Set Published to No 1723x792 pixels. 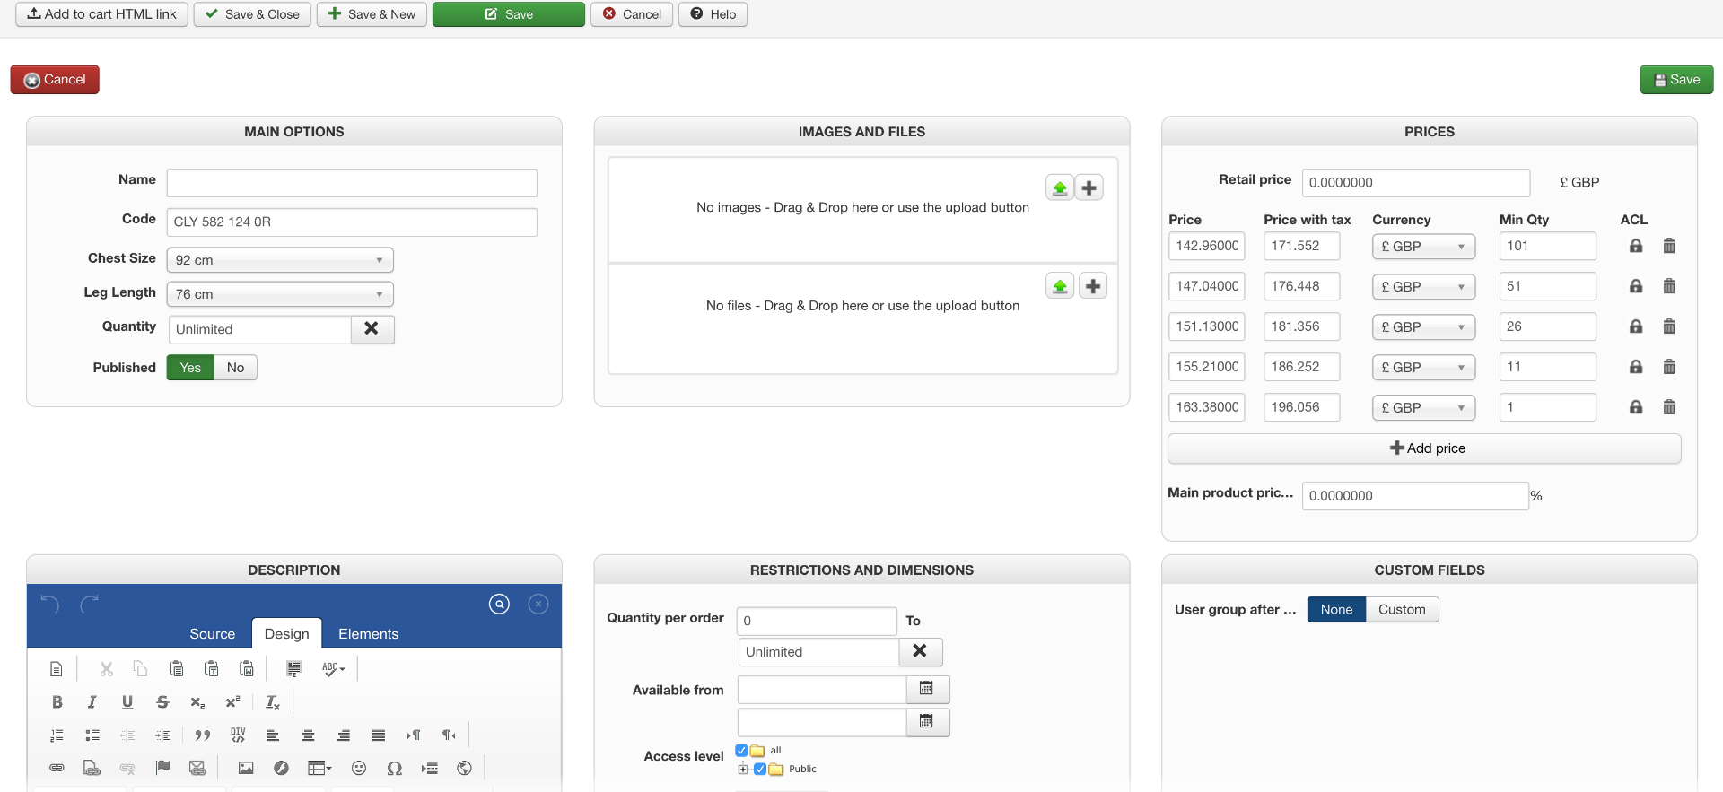tap(235, 368)
